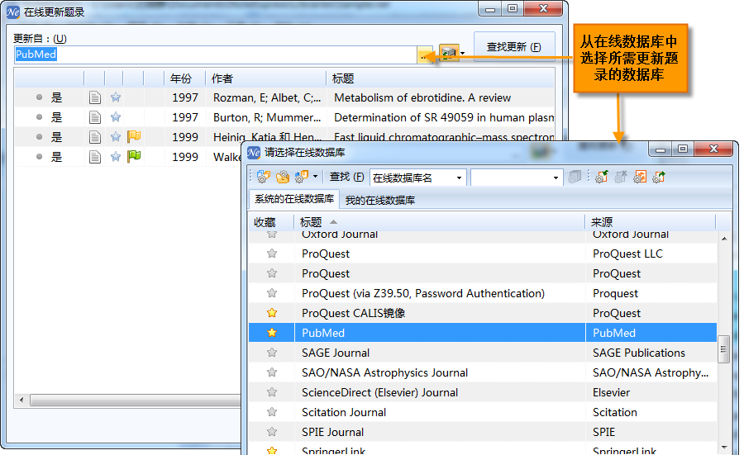Switch to 我的在线数据库 tab

click(x=380, y=200)
